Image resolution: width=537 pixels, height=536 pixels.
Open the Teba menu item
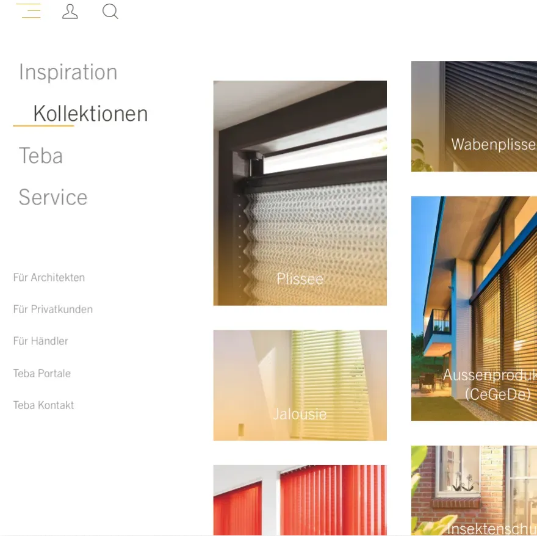(41, 156)
